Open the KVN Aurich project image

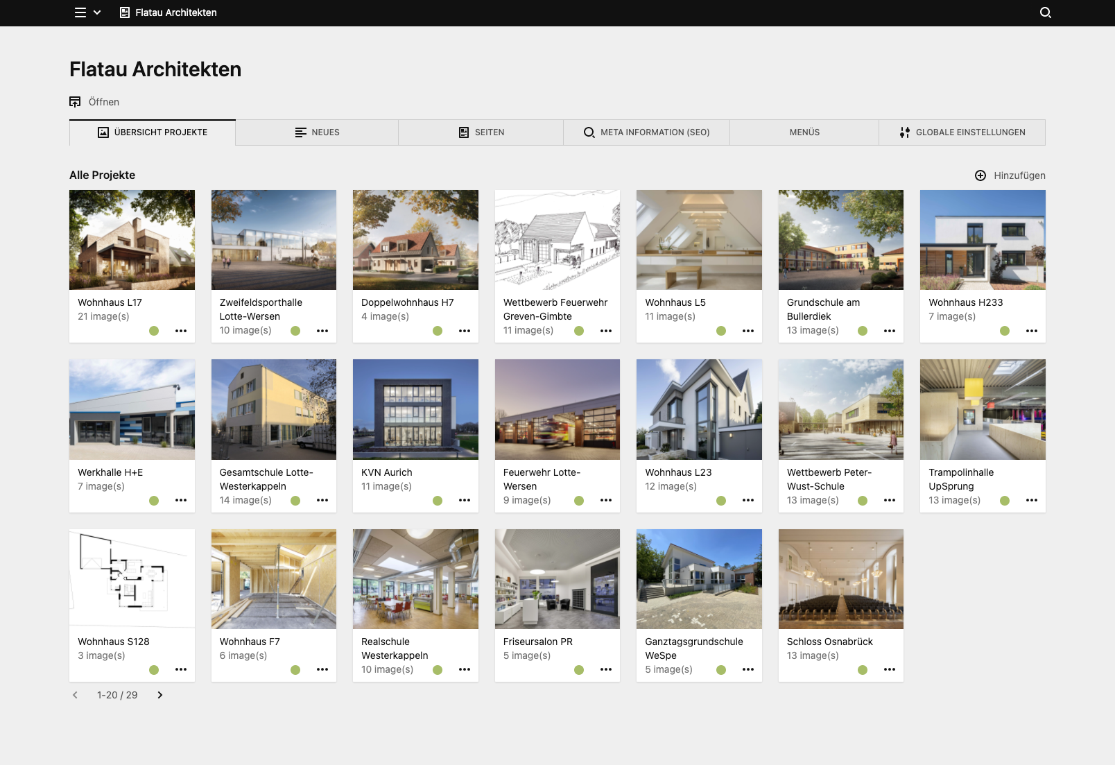(415, 409)
